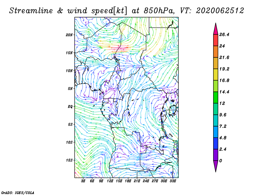Viewport: 253px width, 195px height.
Task: Click the 20N latitude axis label
Action: coord(69,35)
